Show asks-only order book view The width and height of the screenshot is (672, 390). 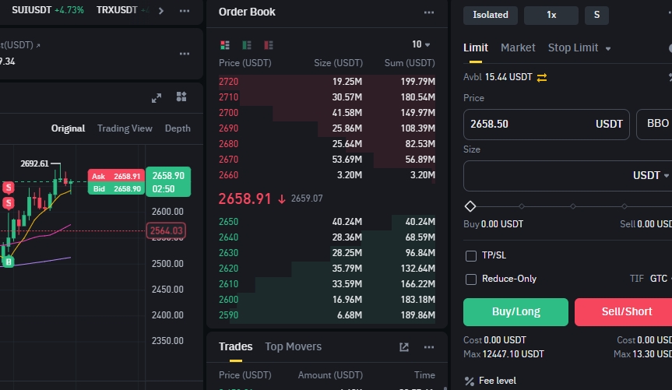point(269,45)
